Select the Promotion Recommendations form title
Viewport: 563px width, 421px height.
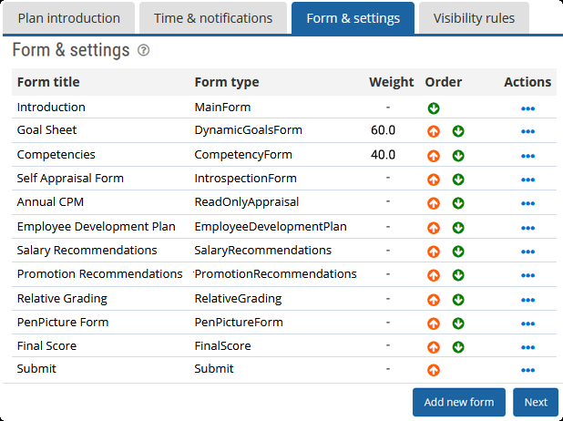100,274
